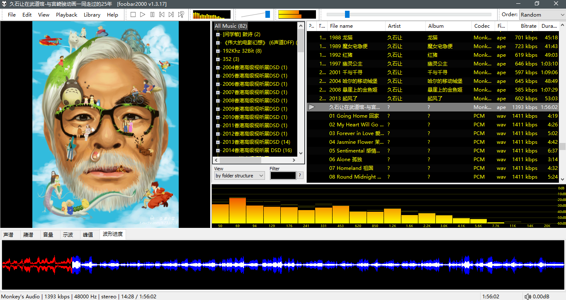Image resolution: width=566 pixels, height=300 pixels.
Task: Click the speaker volume icon in status bar
Action: (x=527, y=296)
